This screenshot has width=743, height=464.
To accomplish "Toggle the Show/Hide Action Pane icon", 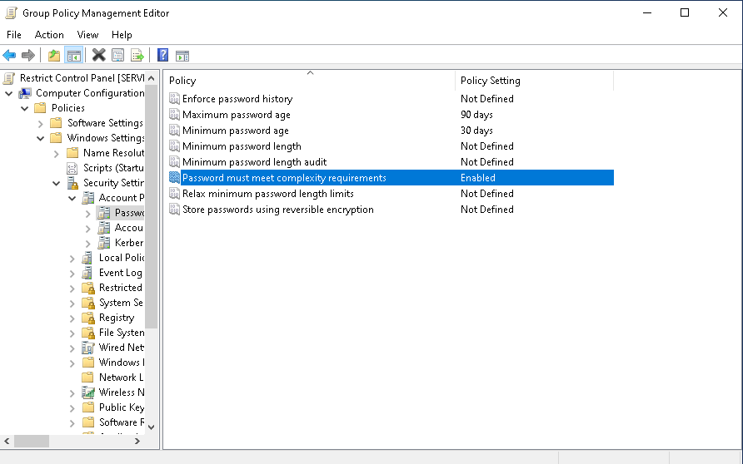I will pos(182,56).
